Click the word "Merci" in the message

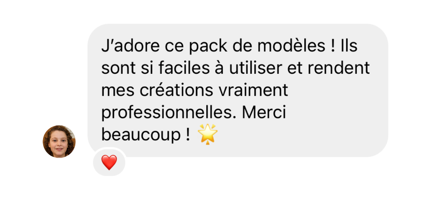pos(264,112)
